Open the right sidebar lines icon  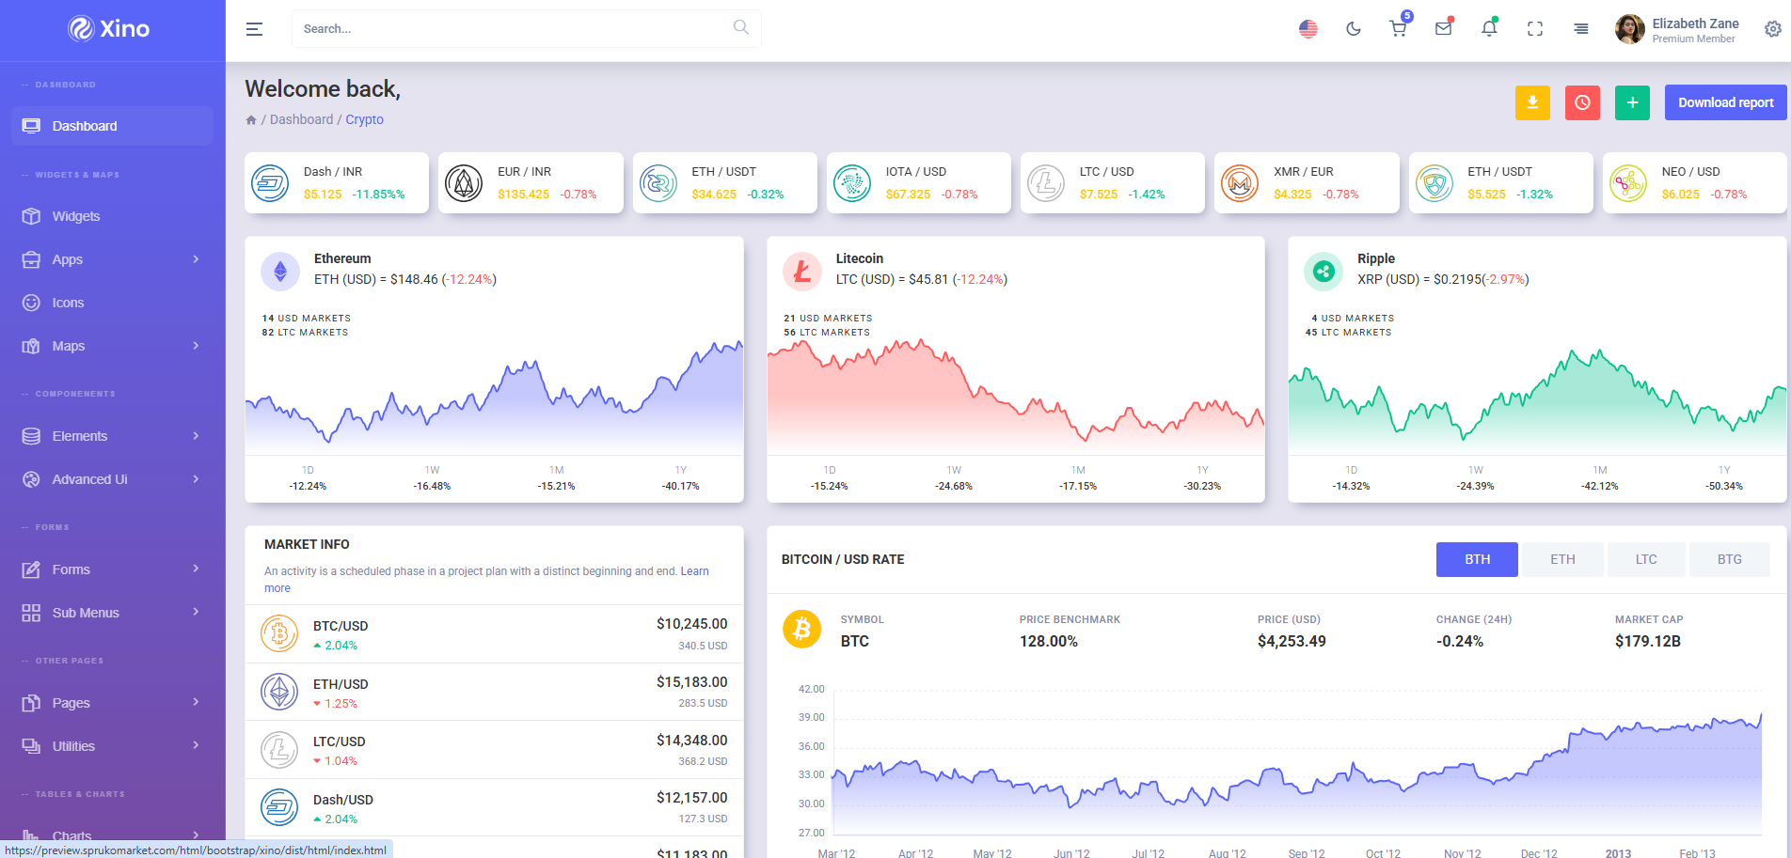(1581, 29)
